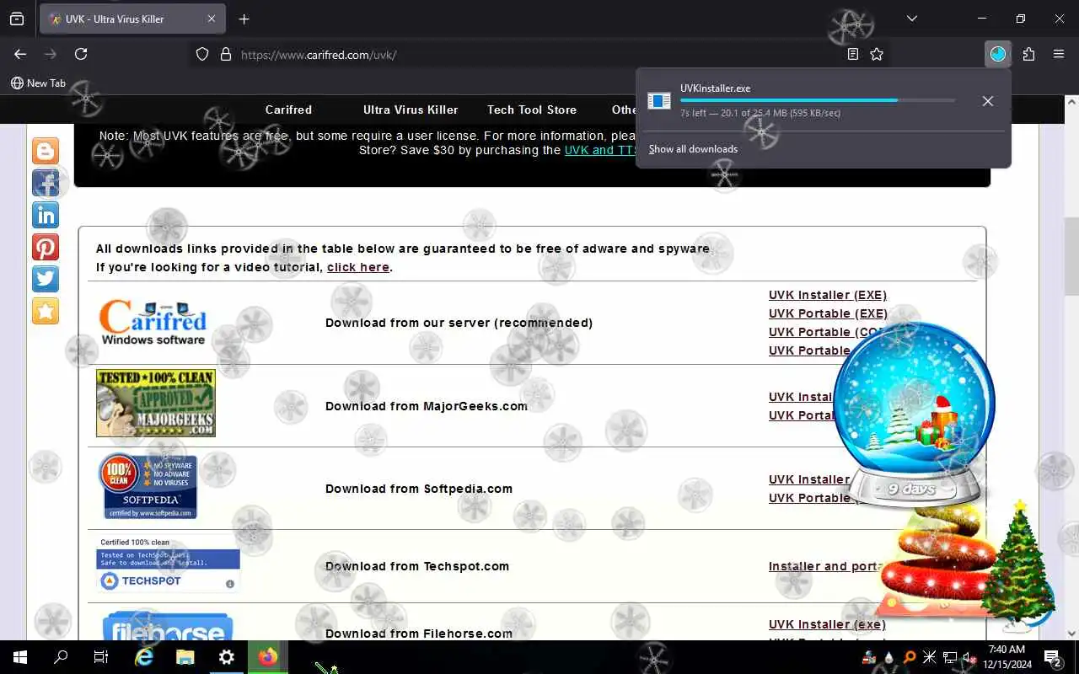Cancel the UVKInstaller.exe download

988,101
